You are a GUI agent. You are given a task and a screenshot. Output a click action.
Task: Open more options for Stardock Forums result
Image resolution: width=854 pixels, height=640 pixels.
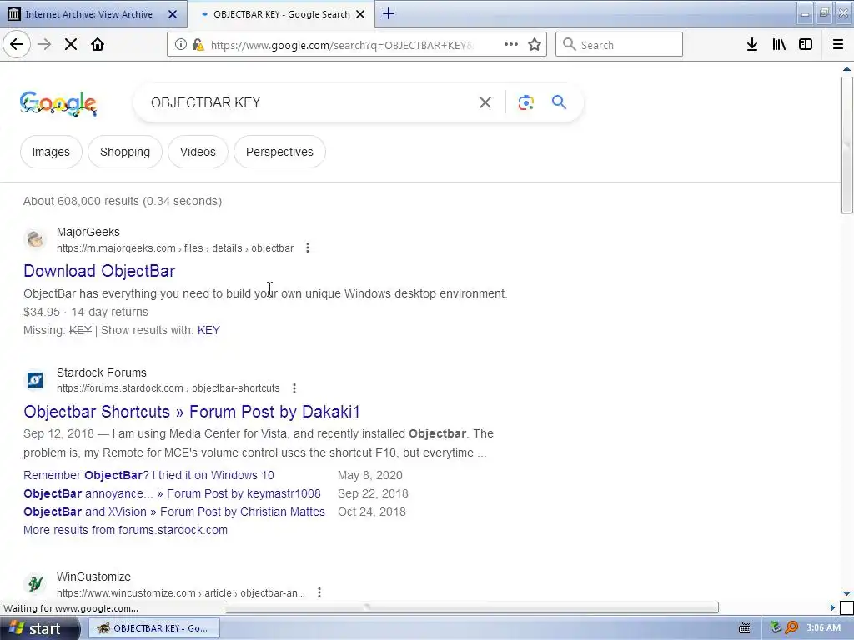pyautogui.click(x=294, y=388)
